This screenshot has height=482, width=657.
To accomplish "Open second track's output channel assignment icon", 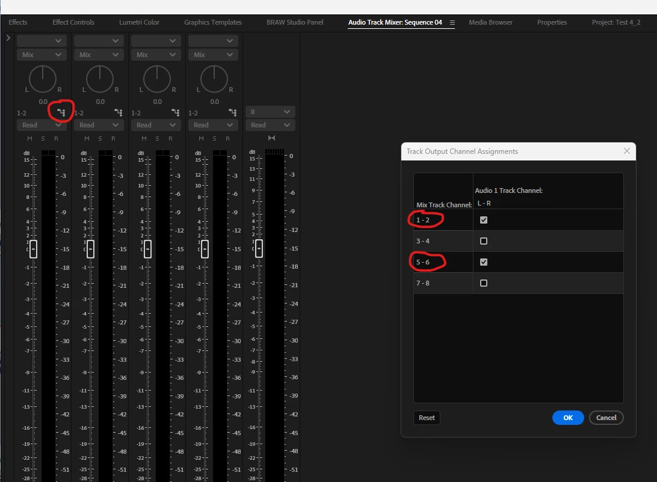I will 119,112.
